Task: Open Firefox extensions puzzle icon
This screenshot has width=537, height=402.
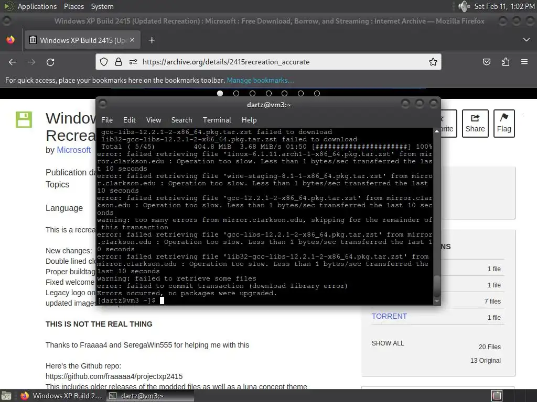Action: tap(506, 62)
